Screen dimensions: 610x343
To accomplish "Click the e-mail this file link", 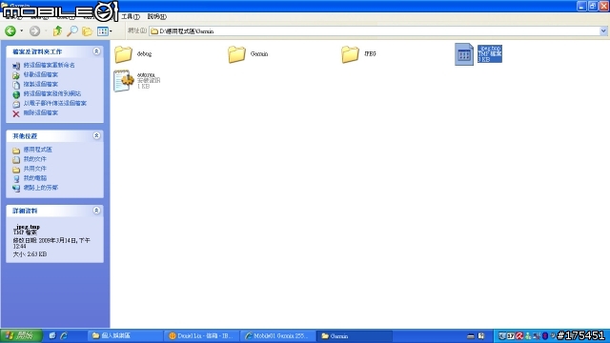I will (x=55, y=103).
